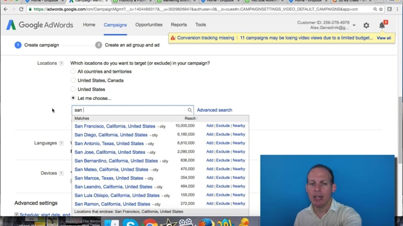Open the Reports tab

[x=179, y=25]
